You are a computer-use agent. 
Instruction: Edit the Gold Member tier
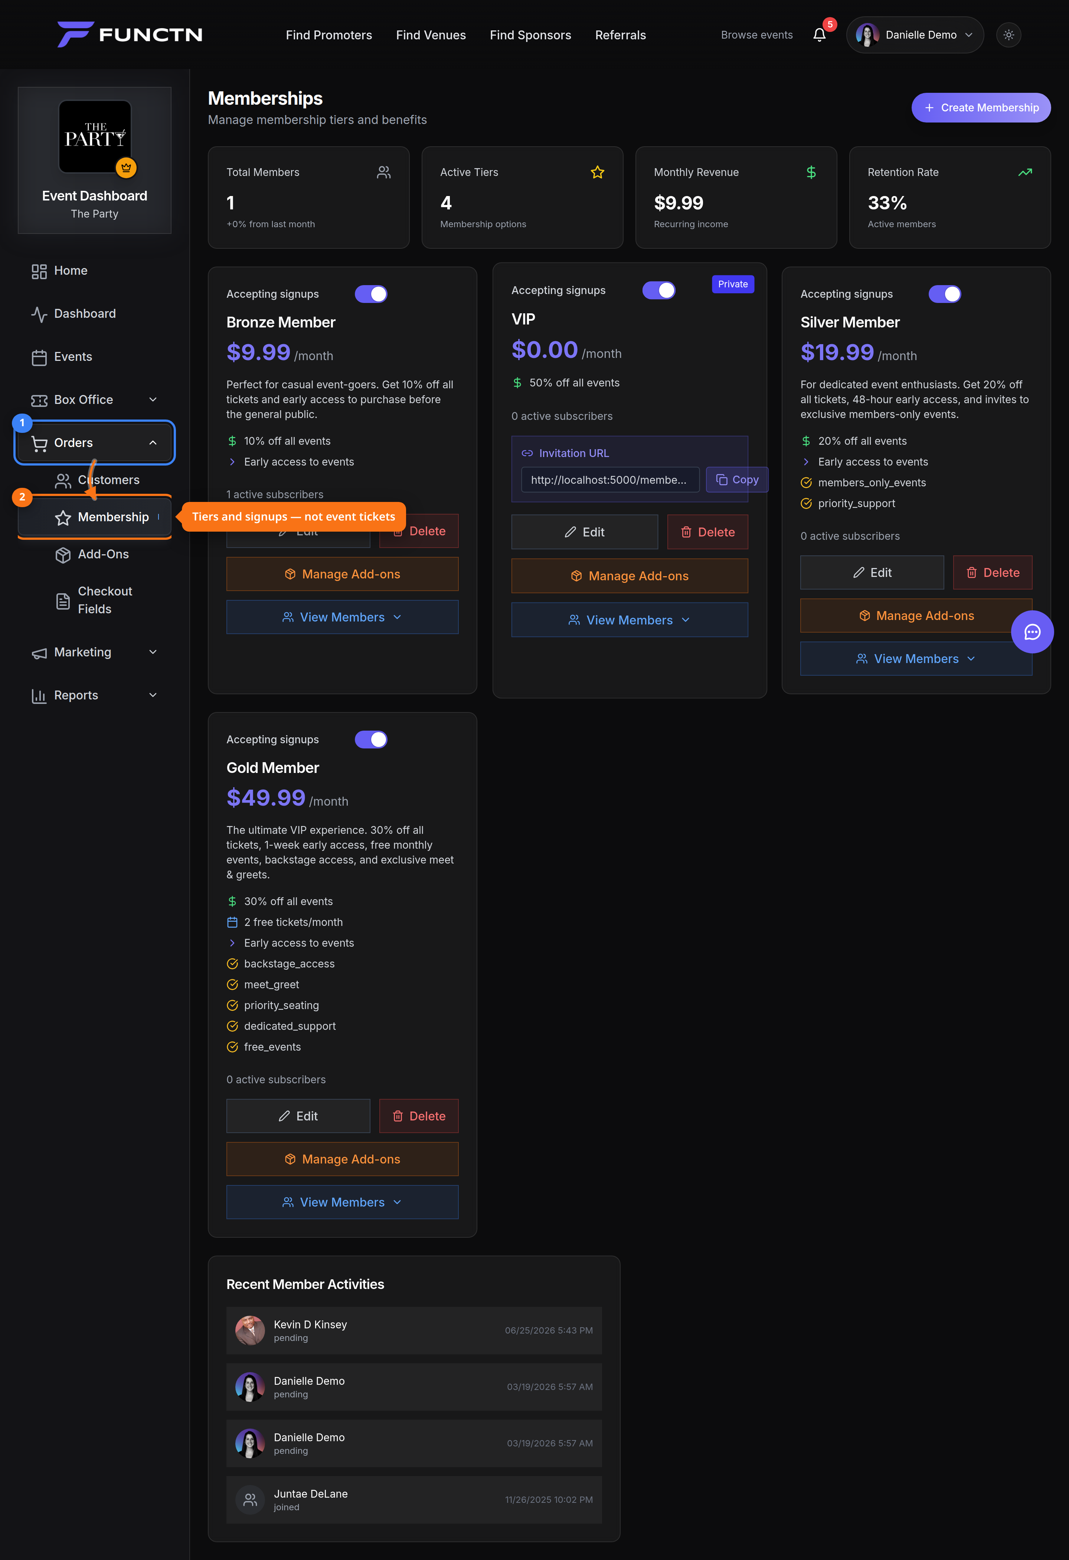click(298, 1116)
